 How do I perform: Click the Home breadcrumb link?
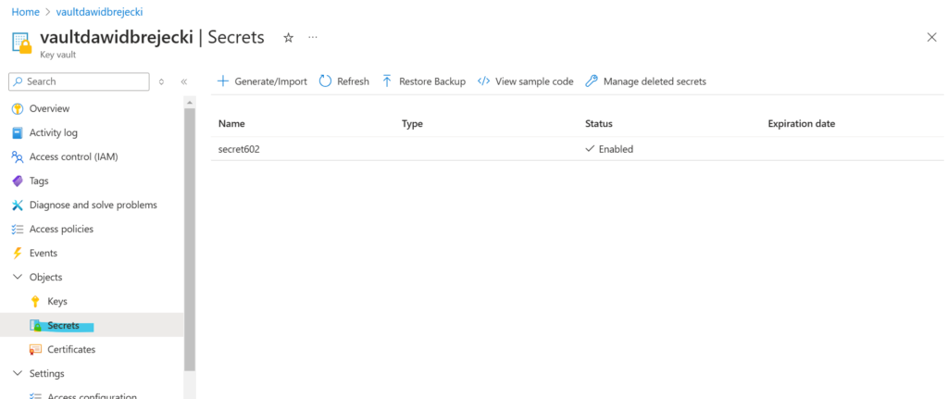[25, 11]
